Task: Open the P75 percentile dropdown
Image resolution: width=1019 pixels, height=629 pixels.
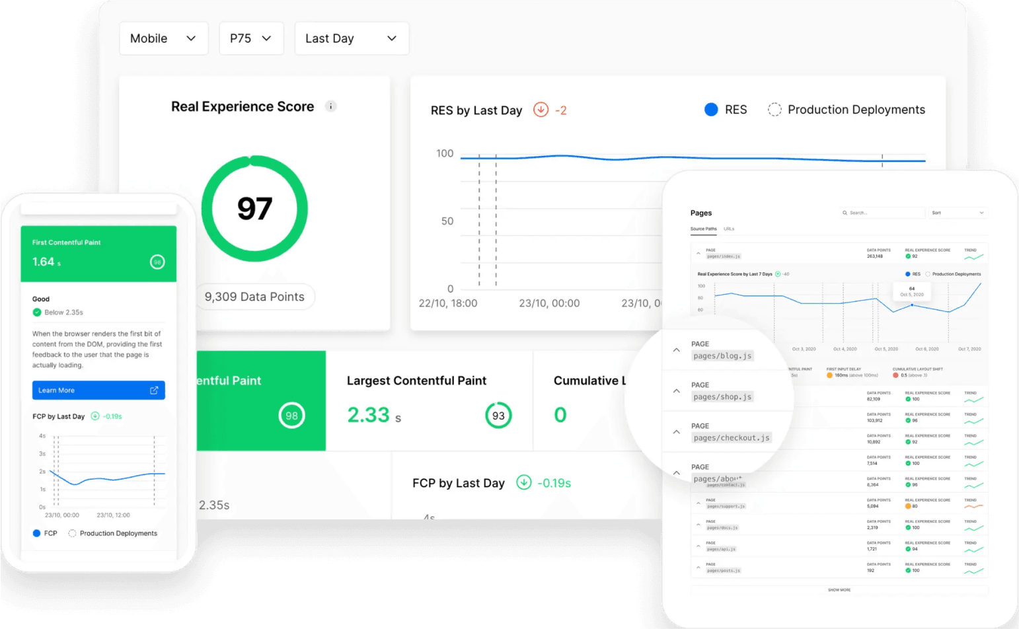Action: point(251,38)
